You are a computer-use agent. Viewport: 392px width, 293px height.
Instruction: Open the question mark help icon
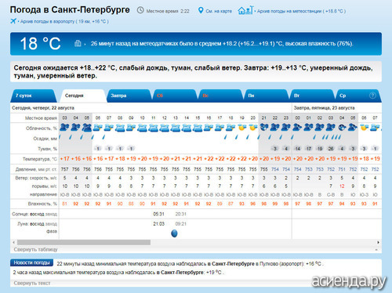(372, 96)
